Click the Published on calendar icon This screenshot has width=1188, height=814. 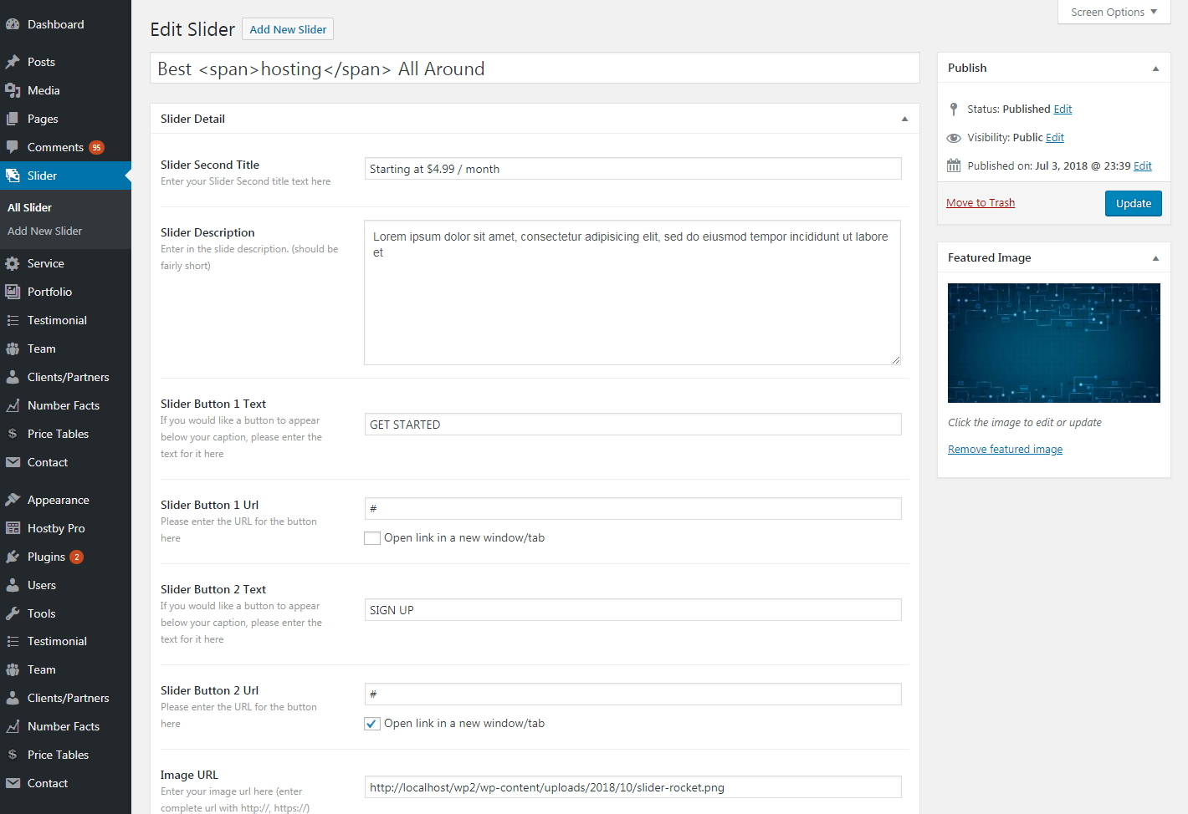pyautogui.click(x=954, y=165)
